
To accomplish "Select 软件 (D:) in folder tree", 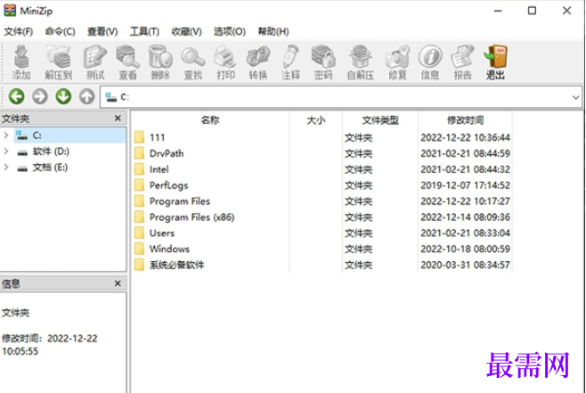I will point(51,151).
